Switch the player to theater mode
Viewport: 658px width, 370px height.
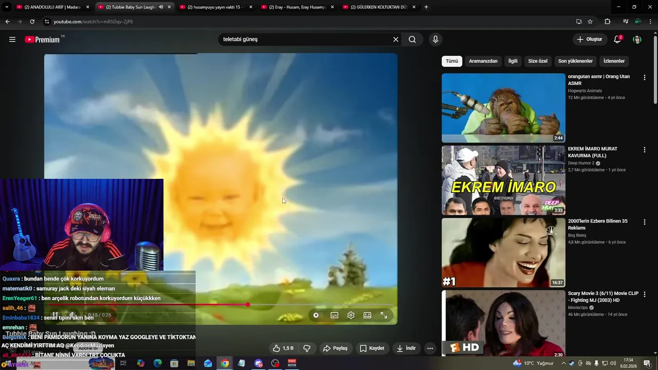coord(367,315)
